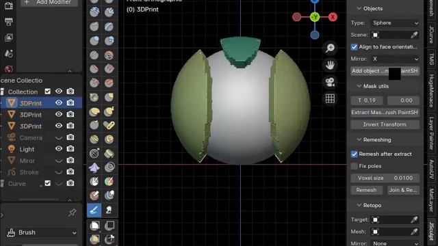
Task: Toggle camera view gizmo in viewport
Action: (330, 82)
